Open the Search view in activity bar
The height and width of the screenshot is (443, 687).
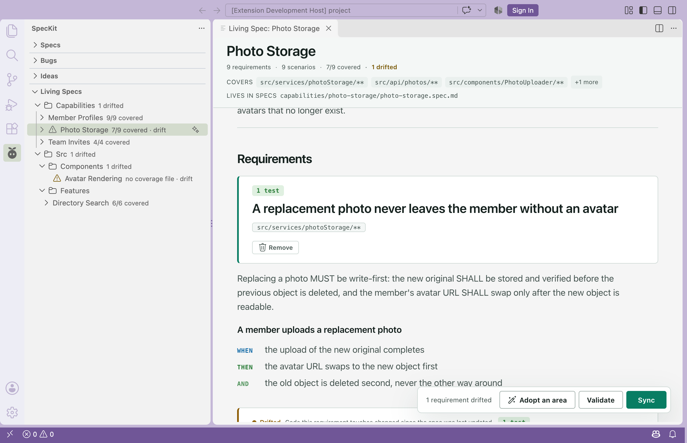click(x=12, y=55)
